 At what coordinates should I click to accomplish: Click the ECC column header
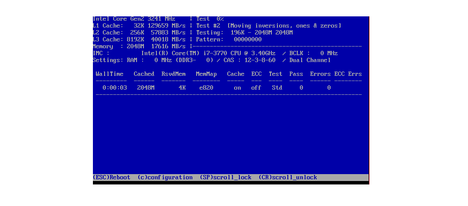[x=256, y=74]
